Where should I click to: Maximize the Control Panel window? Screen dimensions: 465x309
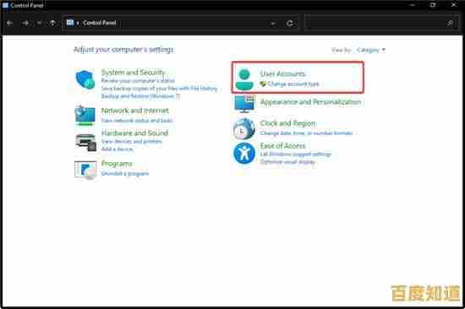point(433,5)
